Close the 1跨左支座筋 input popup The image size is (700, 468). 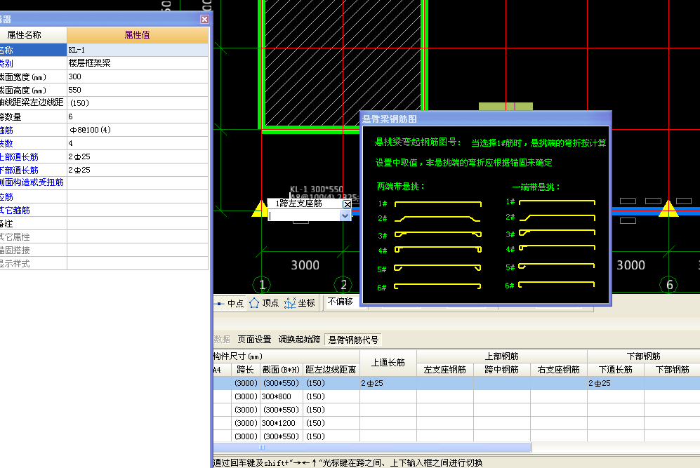347,204
